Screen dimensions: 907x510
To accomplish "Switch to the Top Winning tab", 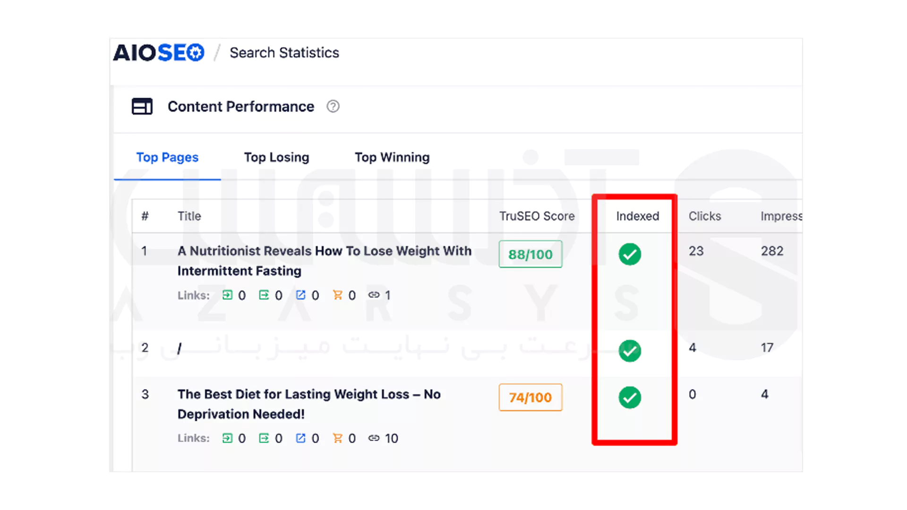I will tap(392, 157).
